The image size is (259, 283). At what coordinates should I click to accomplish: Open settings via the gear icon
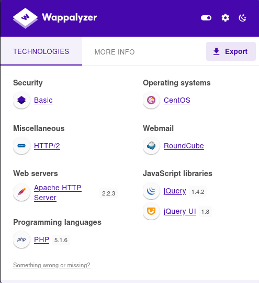coord(226,18)
